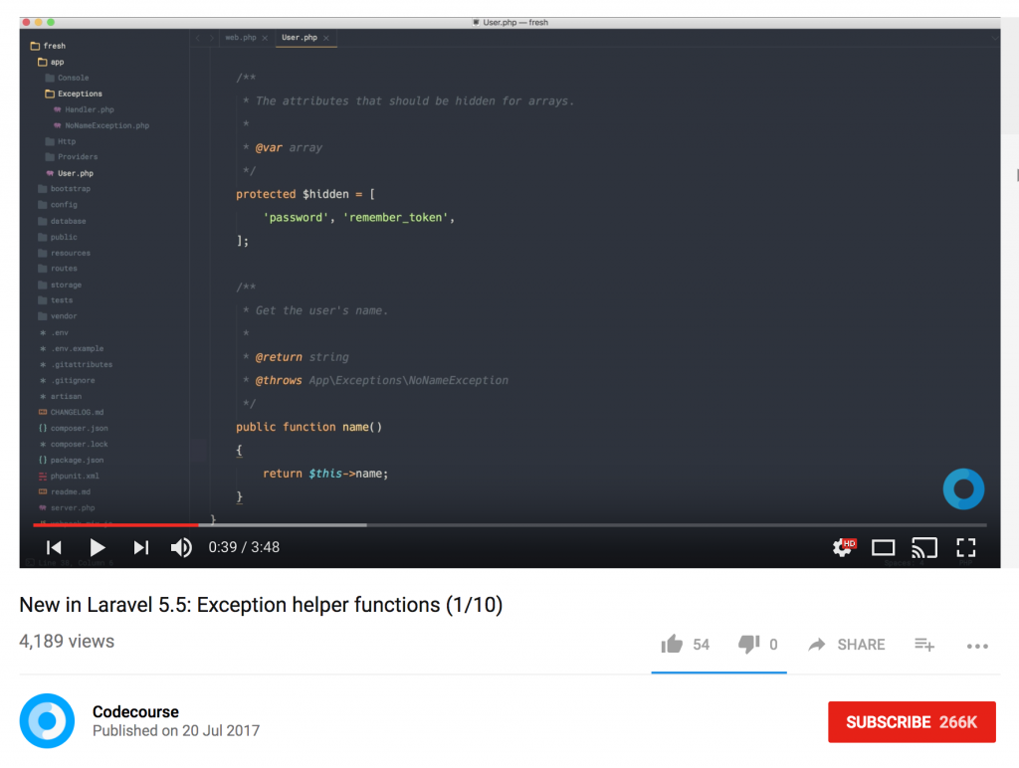Mute the video volume
Viewport: 1019px width, 768px height.
pos(181,547)
